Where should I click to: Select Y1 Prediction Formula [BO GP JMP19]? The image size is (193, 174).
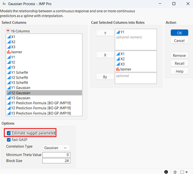tap(44, 103)
